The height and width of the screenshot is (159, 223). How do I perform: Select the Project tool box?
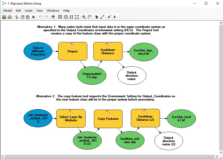pyautogui.click(x=73, y=51)
